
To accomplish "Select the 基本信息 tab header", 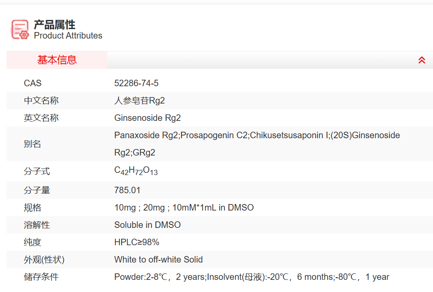I will point(57,60).
